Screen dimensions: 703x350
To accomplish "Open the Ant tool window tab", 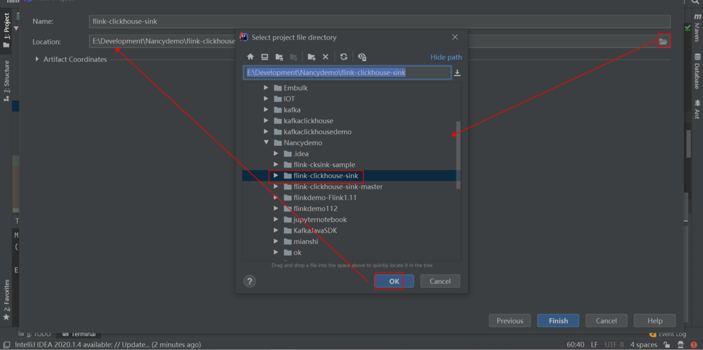I will (697, 109).
